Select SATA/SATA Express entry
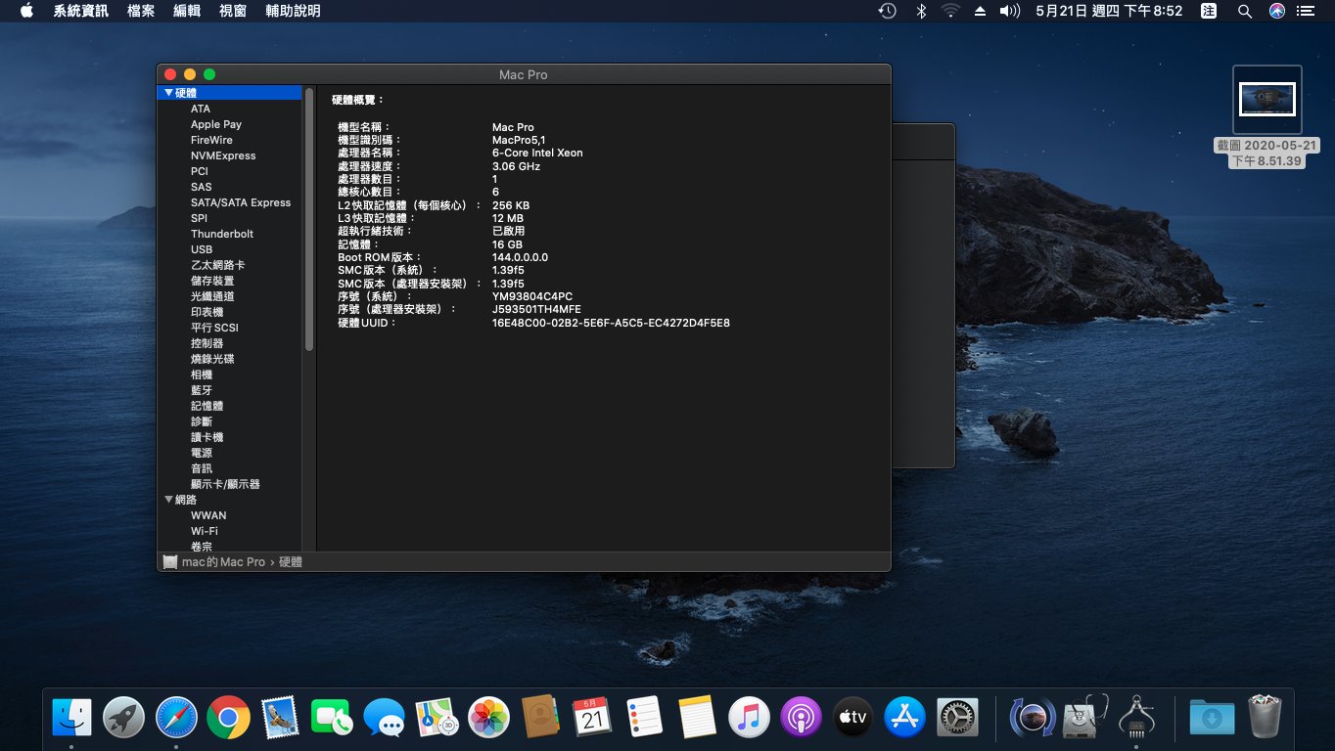This screenshot has height=751, width=1335. pyautogui.click(x=241, y=202)
